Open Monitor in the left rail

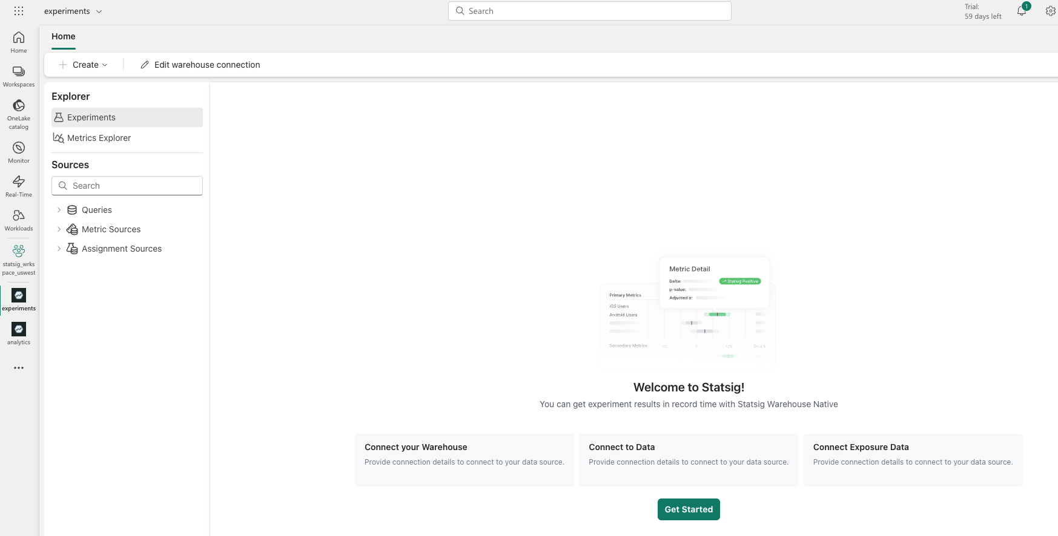click(19, 152)
